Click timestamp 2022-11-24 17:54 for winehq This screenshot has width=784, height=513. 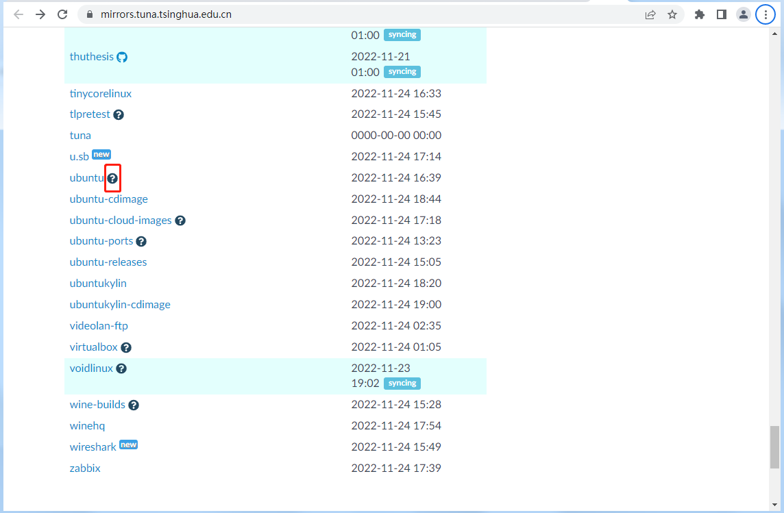[396, 425]
